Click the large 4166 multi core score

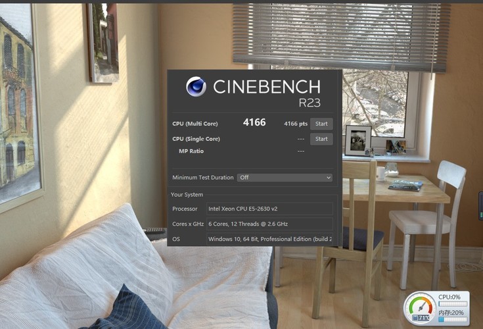coord(254,122)
